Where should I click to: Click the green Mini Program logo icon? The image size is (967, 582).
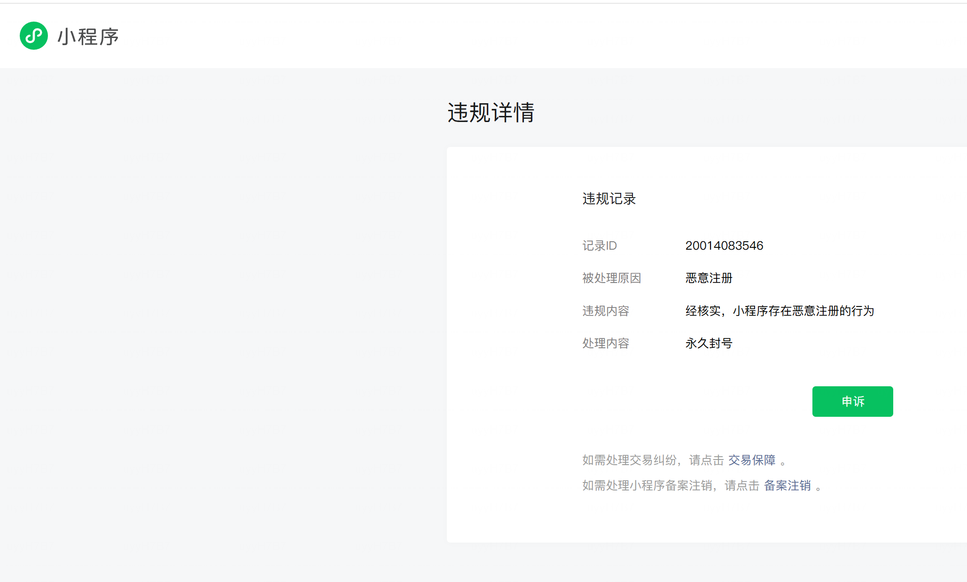click(x=34, y=36)
